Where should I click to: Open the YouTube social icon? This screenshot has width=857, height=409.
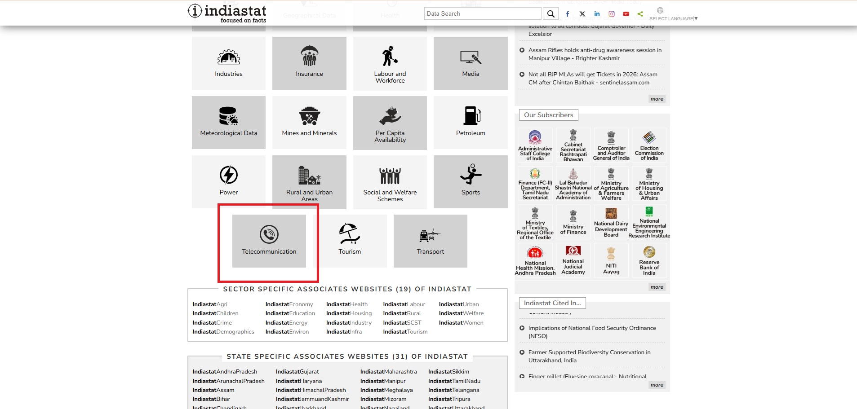626,14
